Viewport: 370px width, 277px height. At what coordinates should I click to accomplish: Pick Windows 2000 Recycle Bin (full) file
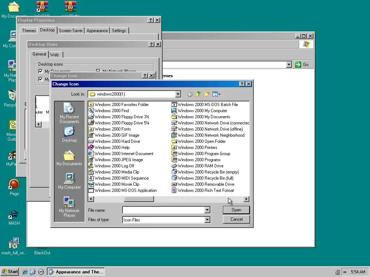[x=202, y=178]
